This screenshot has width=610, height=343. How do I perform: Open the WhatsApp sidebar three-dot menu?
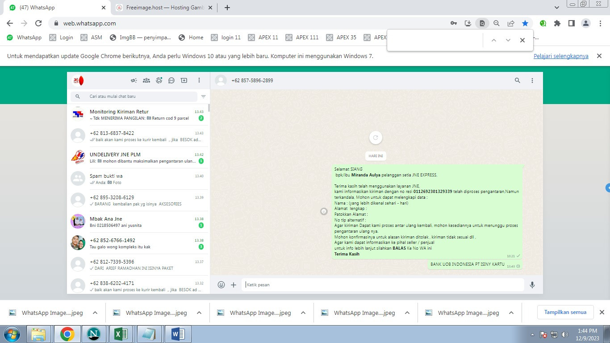coord(199,80)
